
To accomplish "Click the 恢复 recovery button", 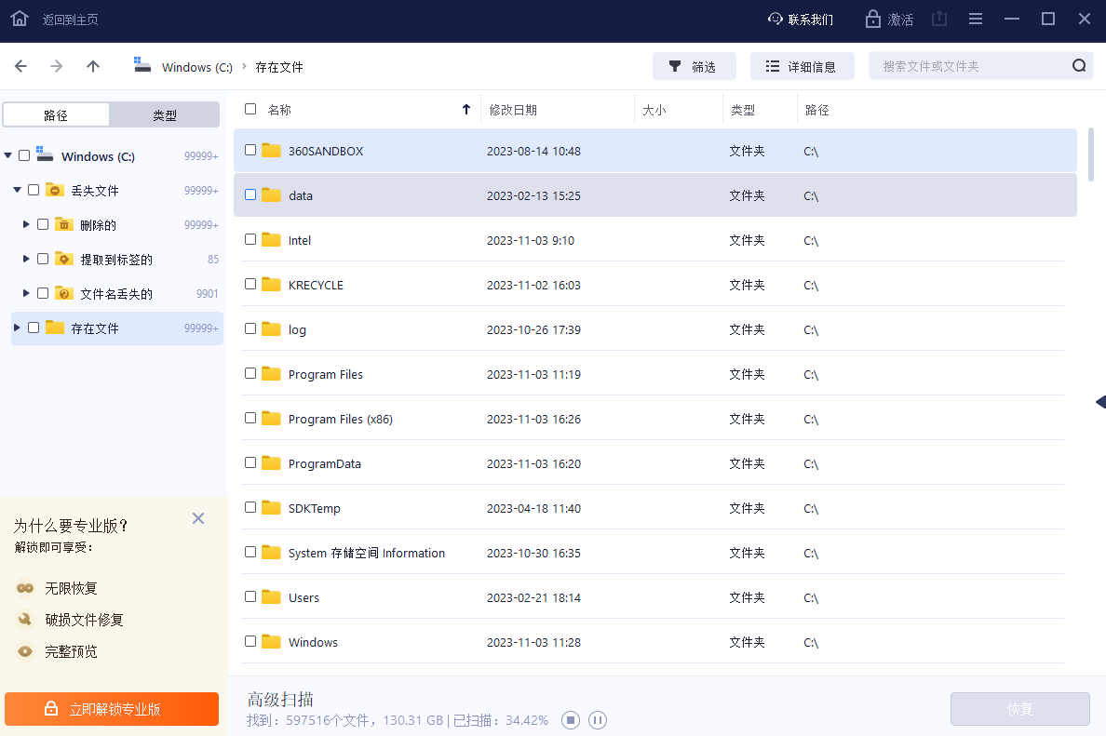I will pyautogui.click(x=1019, y=708).
